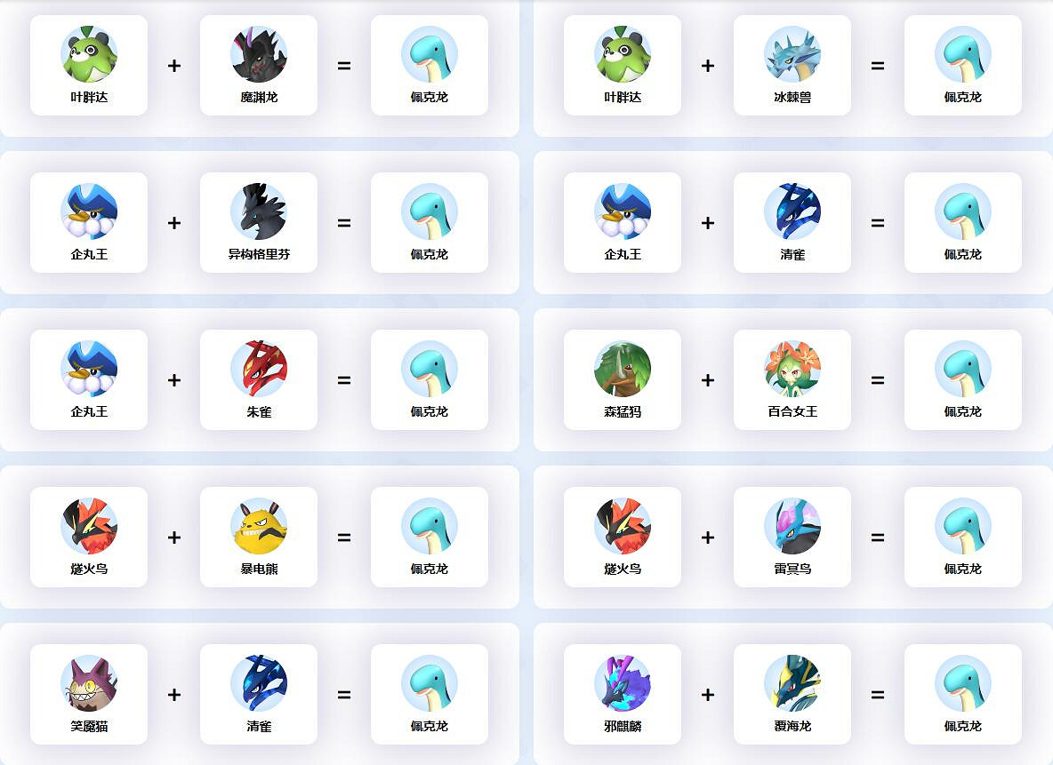Screen dimensions: 1053x765
Task: Select the 雷冥鸟 icon
Action: click(x=792, y=526)
